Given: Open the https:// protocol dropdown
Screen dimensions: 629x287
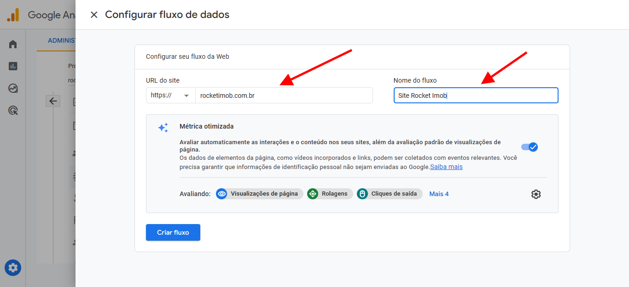Looking at the screenshot, I should (x=170, y=96).
